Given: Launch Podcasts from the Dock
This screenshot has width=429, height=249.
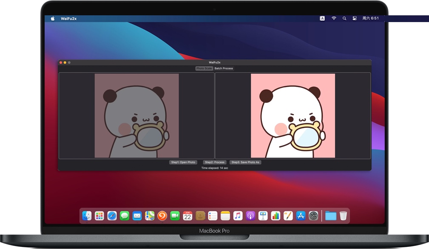Looking at the screenshot, I should 250,215.
